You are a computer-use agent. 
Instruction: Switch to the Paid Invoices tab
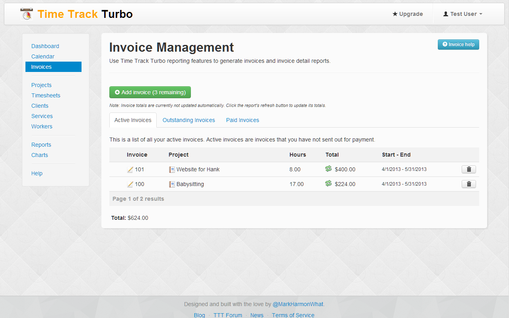[x=242, y=120]
